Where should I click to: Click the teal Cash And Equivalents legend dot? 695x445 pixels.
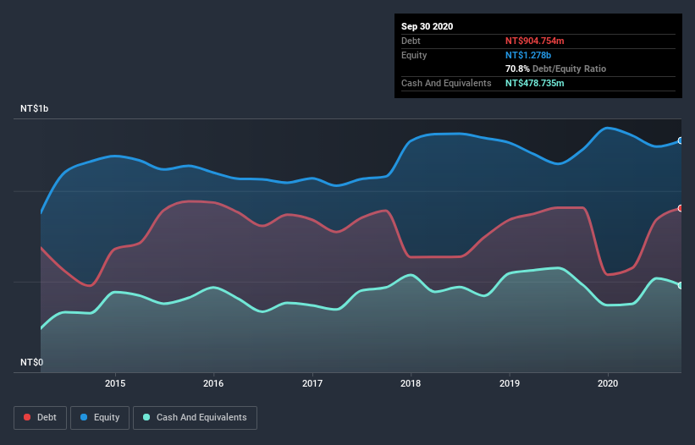click(x=146, y=417)
